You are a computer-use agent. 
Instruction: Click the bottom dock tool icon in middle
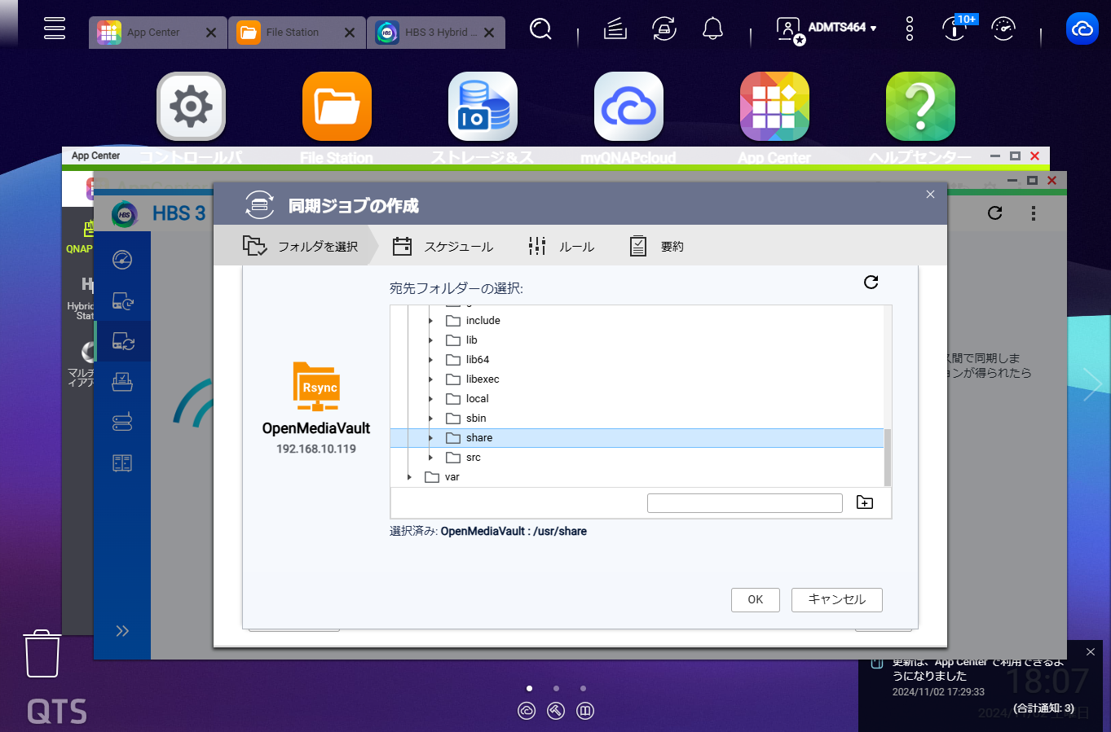tap(556, 711)
